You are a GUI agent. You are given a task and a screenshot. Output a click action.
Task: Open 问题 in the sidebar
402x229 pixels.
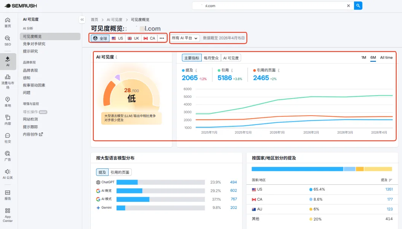click(x=27, y=93)
